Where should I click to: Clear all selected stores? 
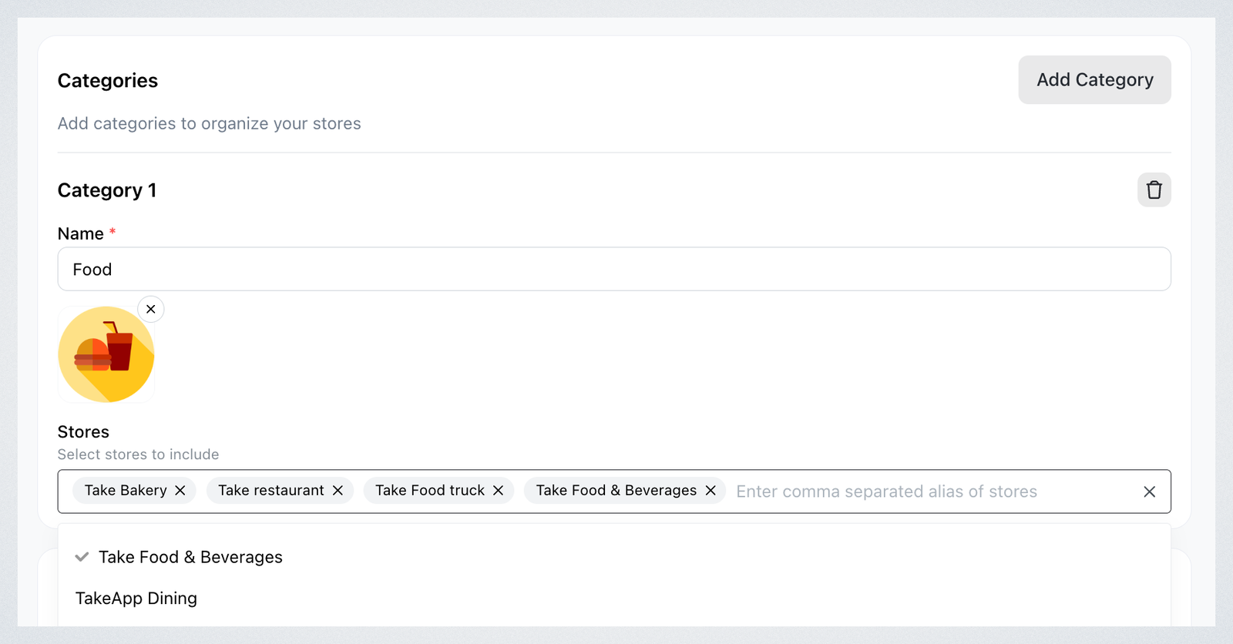pyautogui.click(x=1149, y=491)
